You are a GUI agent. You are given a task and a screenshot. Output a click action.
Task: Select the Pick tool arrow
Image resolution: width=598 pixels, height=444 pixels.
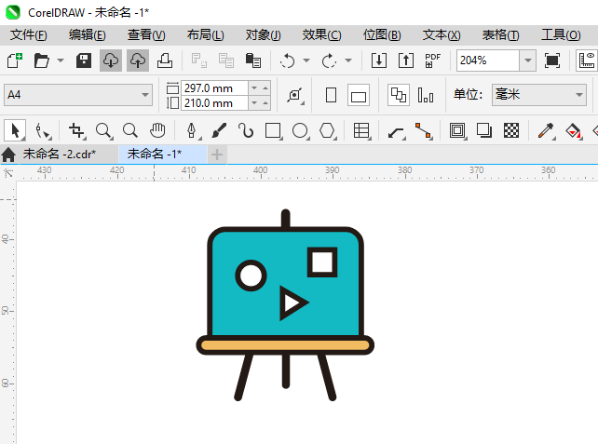coord(15,130)
